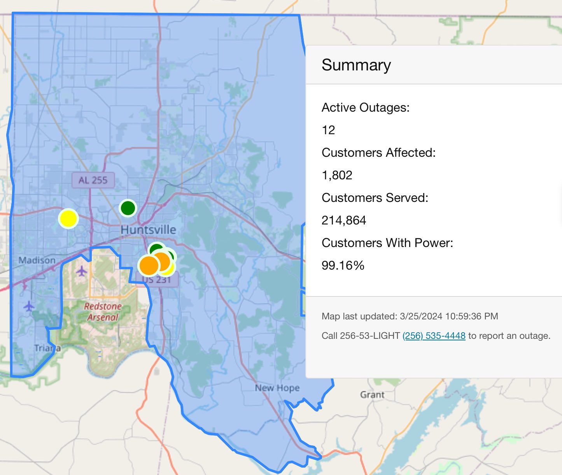
Task: Select the customers affected value '1,802'
Action: pos(337,175)
